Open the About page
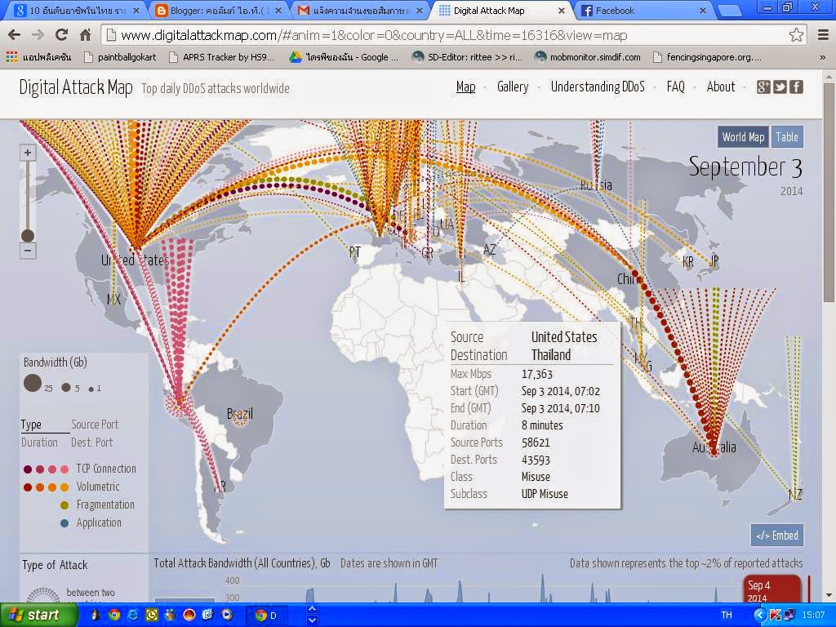This screenshot has height=627, width=836. tap(721, 87)
